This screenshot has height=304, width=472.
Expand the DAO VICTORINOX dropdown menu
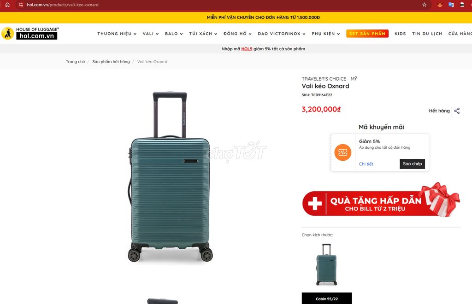(x=282, y=34)
